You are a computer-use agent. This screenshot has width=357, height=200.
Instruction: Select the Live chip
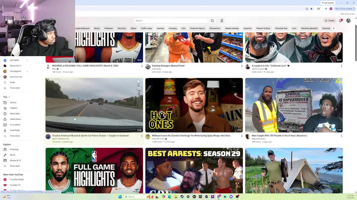click(183, 28)
